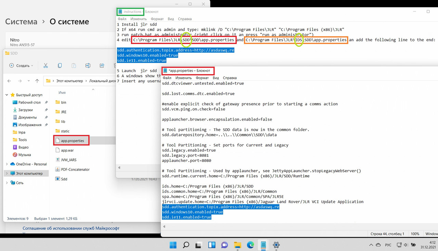Open Изменить menu in instructions Notepad

point(139,19)
